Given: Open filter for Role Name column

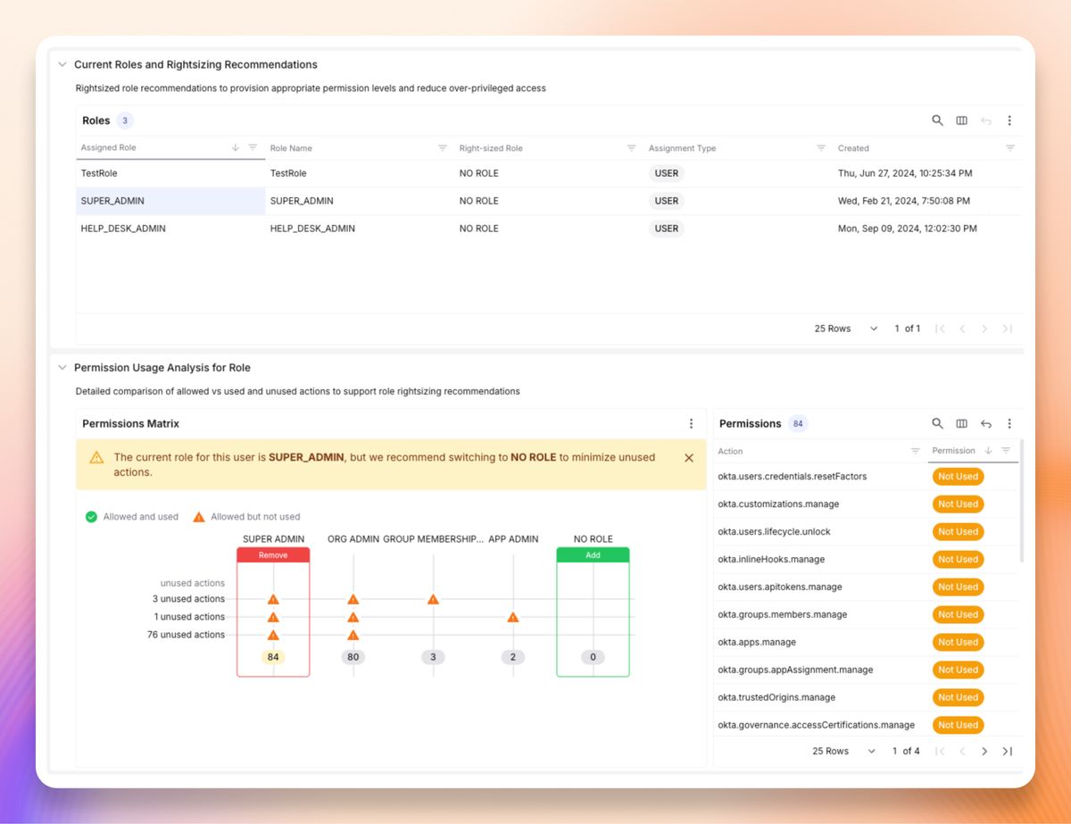Looking at the screenshot, I should coord(442,148).
